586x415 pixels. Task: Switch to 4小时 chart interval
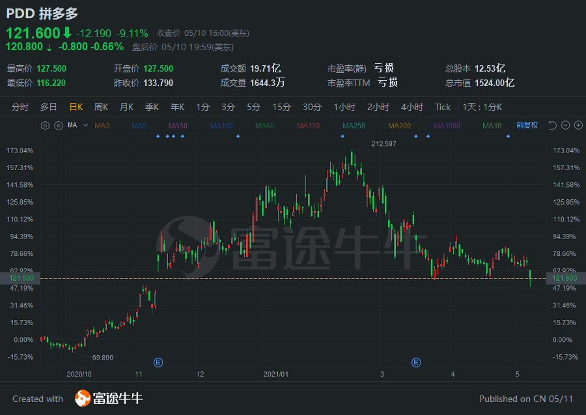pos(412,107)
